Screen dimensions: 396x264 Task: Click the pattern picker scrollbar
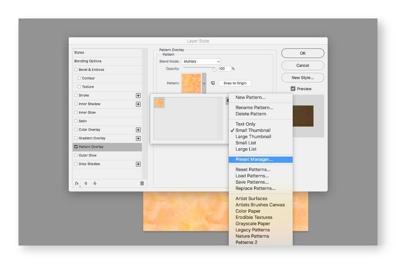coord(221,118)
